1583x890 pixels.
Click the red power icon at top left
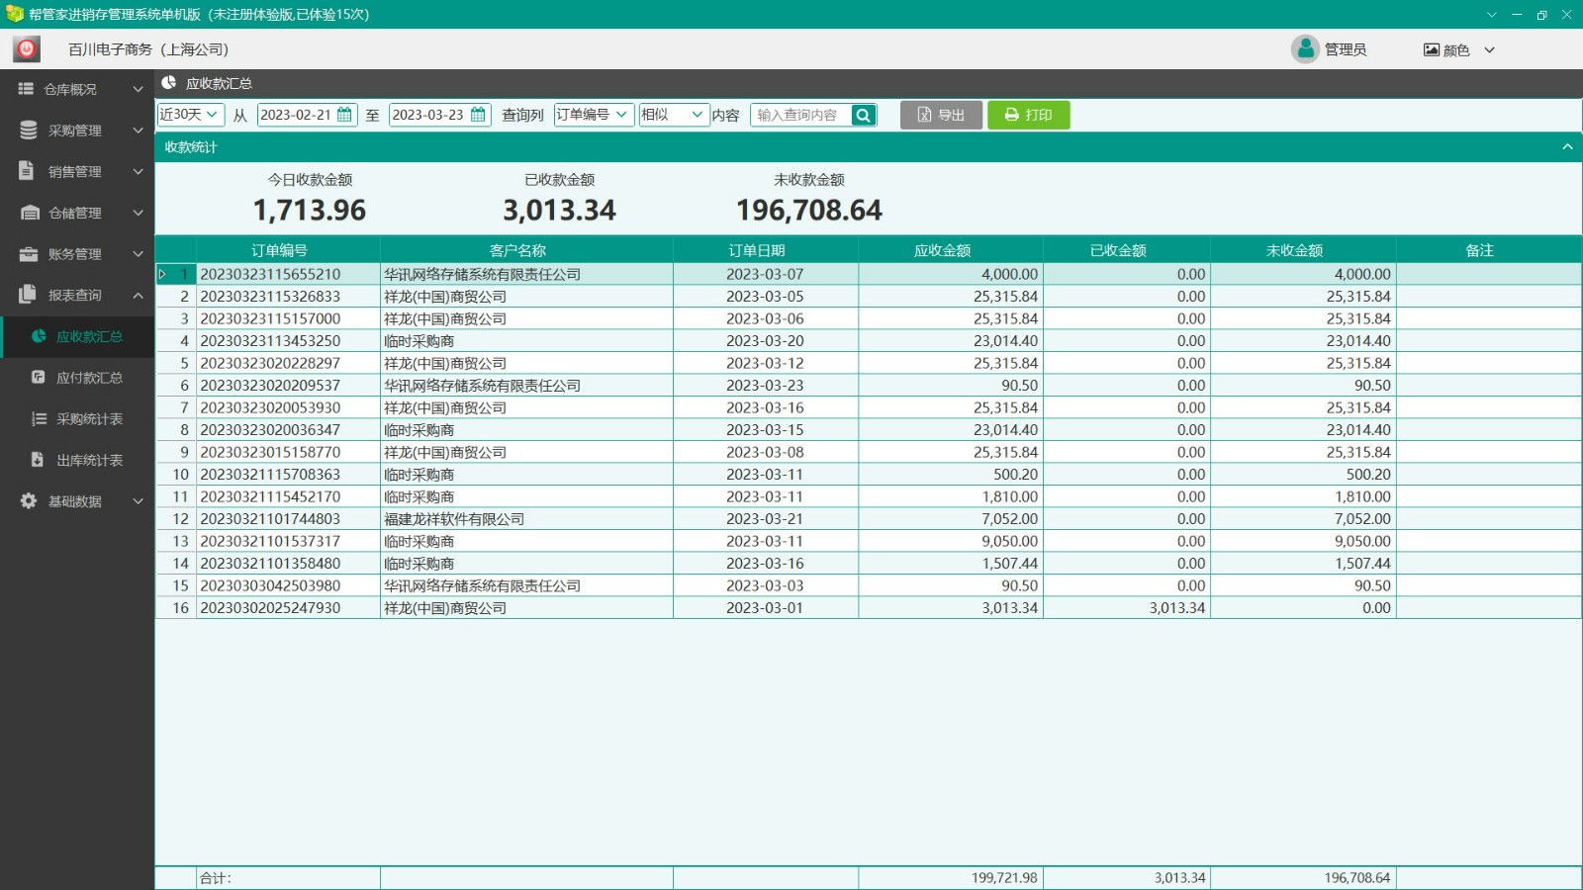pyautogui.click(x=27, y=48)
